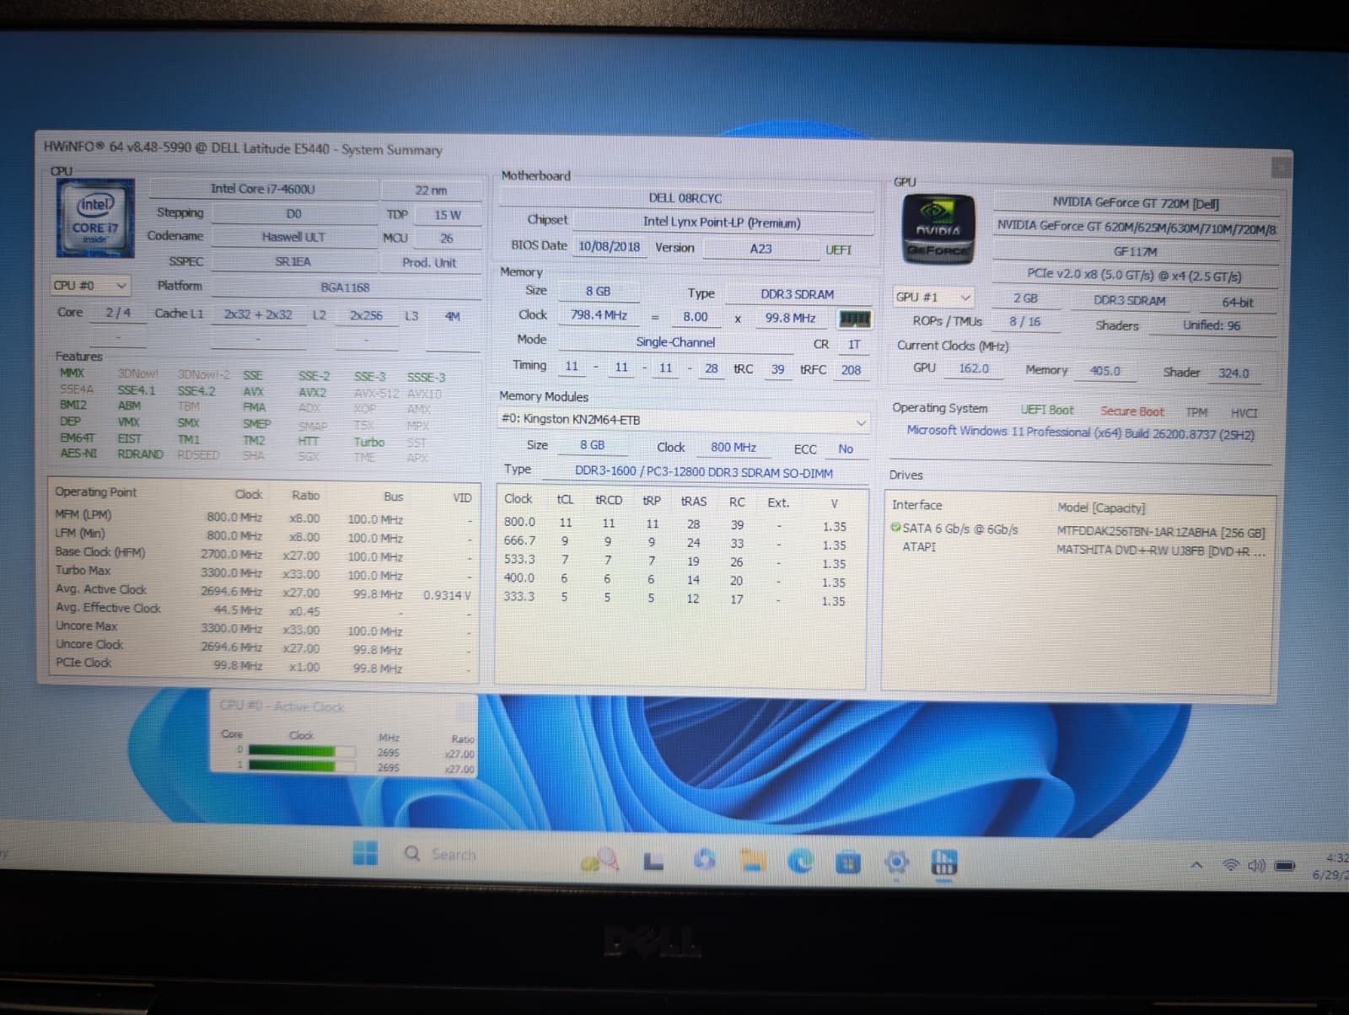The width and height of the screenshot is (1349, 1015).
Task: Click the NVIDIA GeForce GT 720M [Dell] field
Action: pos(1135,202)
